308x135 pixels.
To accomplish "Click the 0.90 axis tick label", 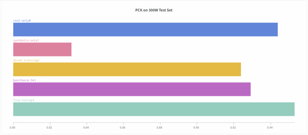I will click(196, 128).
